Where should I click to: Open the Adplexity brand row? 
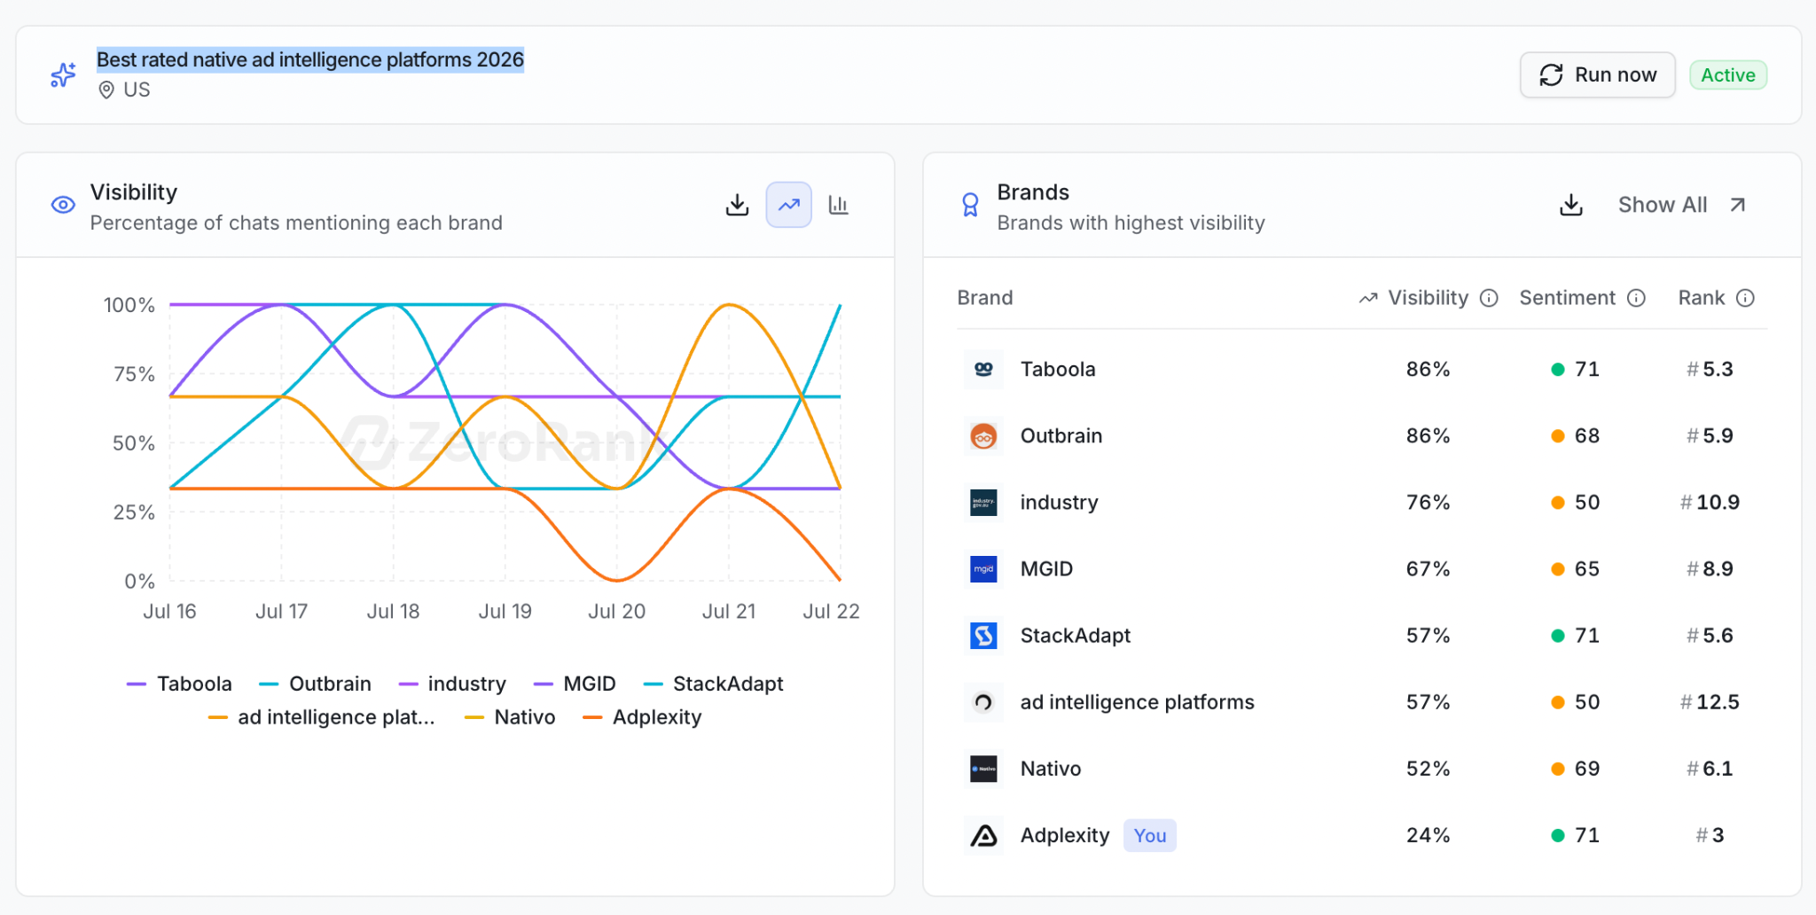[1362, 835]
